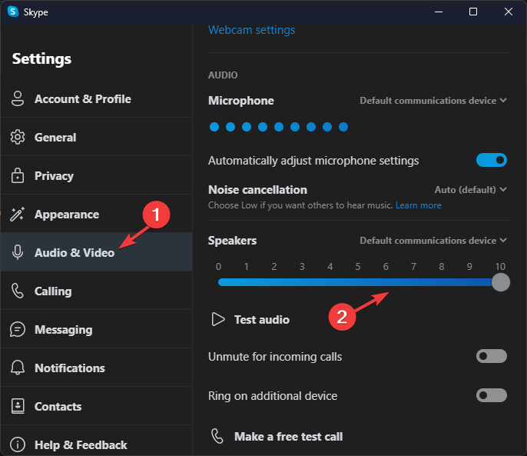Click the Settings heading

(x=41, y=59)
